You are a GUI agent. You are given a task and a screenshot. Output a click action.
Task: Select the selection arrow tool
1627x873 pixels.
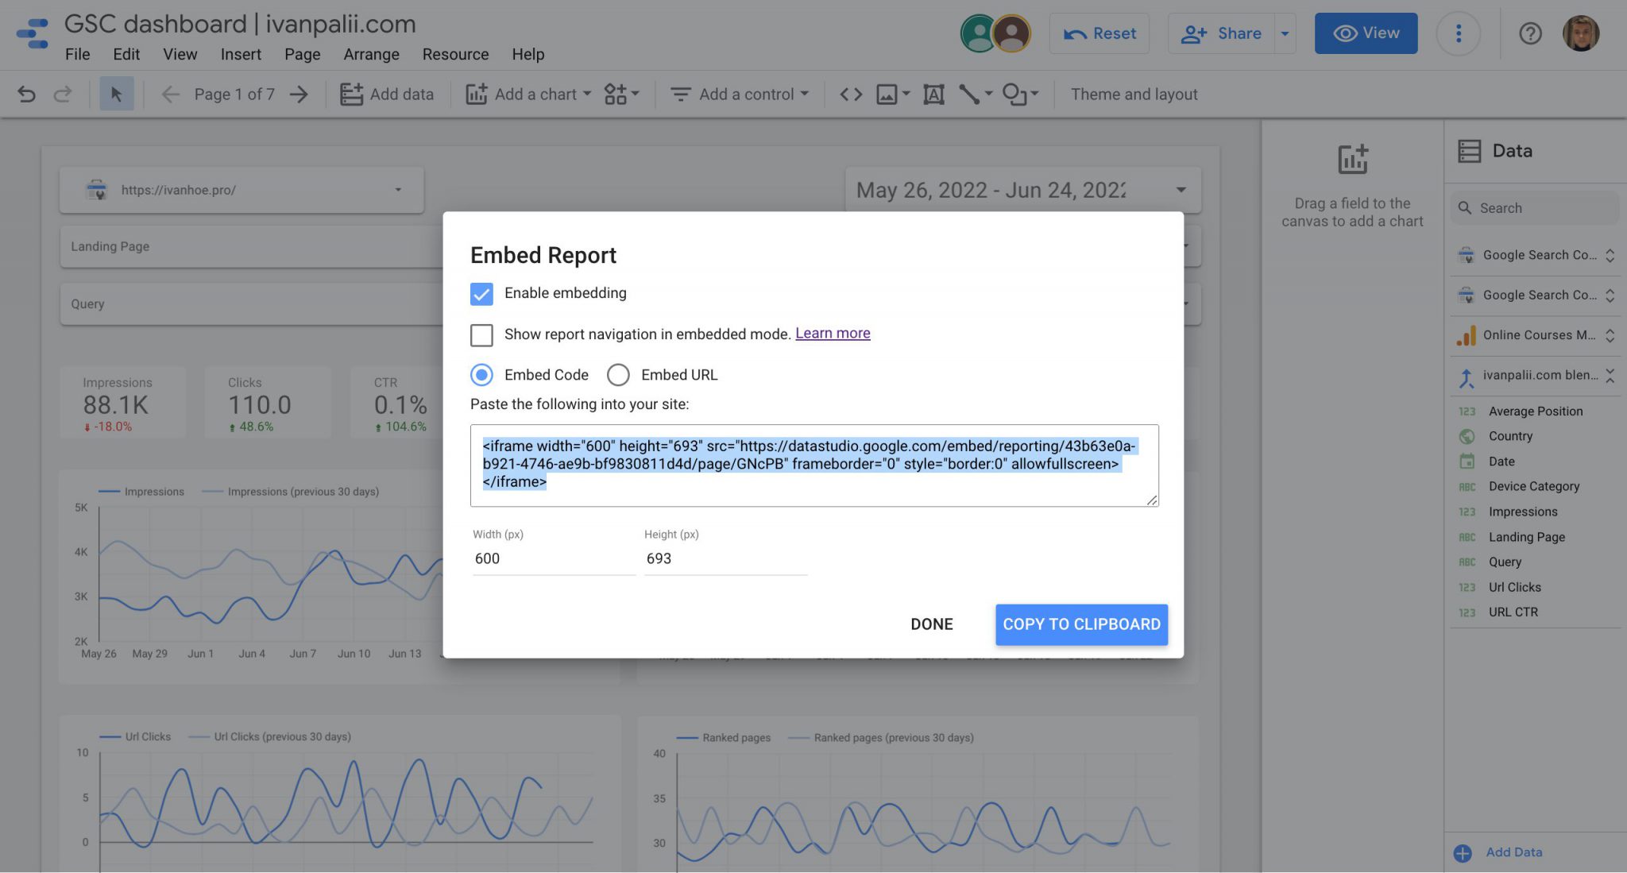(117, 94)
